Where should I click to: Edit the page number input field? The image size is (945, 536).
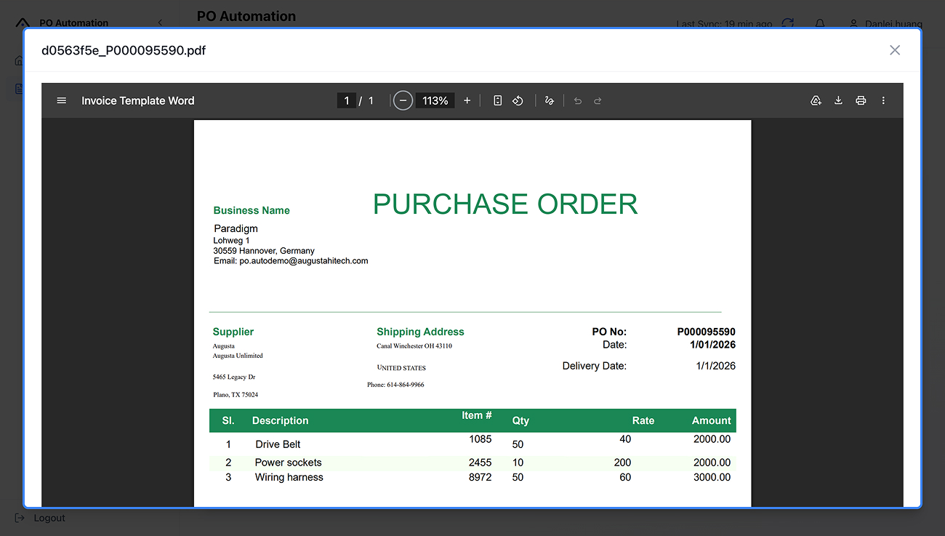347,100
